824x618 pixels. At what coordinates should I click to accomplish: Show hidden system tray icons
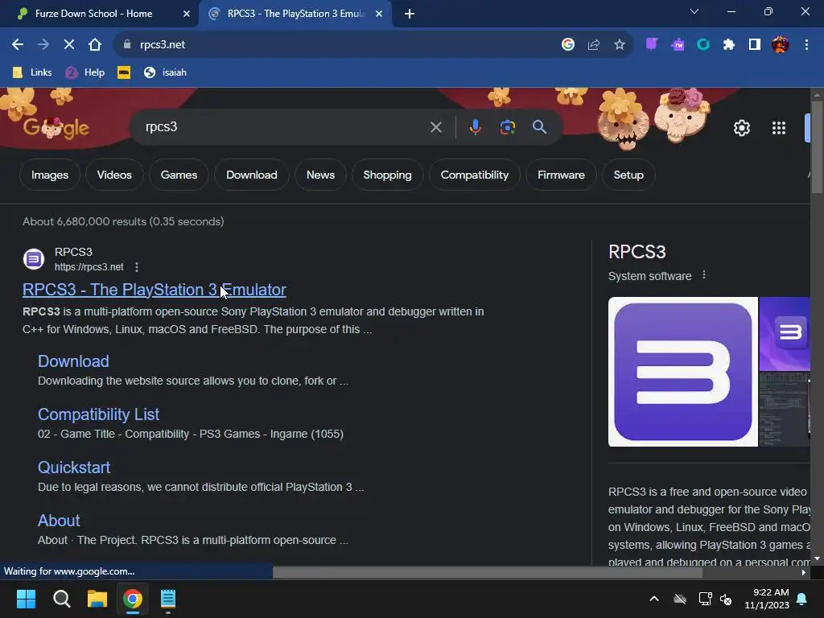click(654, 599)
